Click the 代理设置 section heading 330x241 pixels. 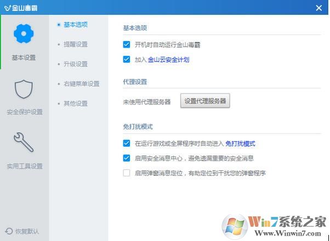tap(135, 82)
